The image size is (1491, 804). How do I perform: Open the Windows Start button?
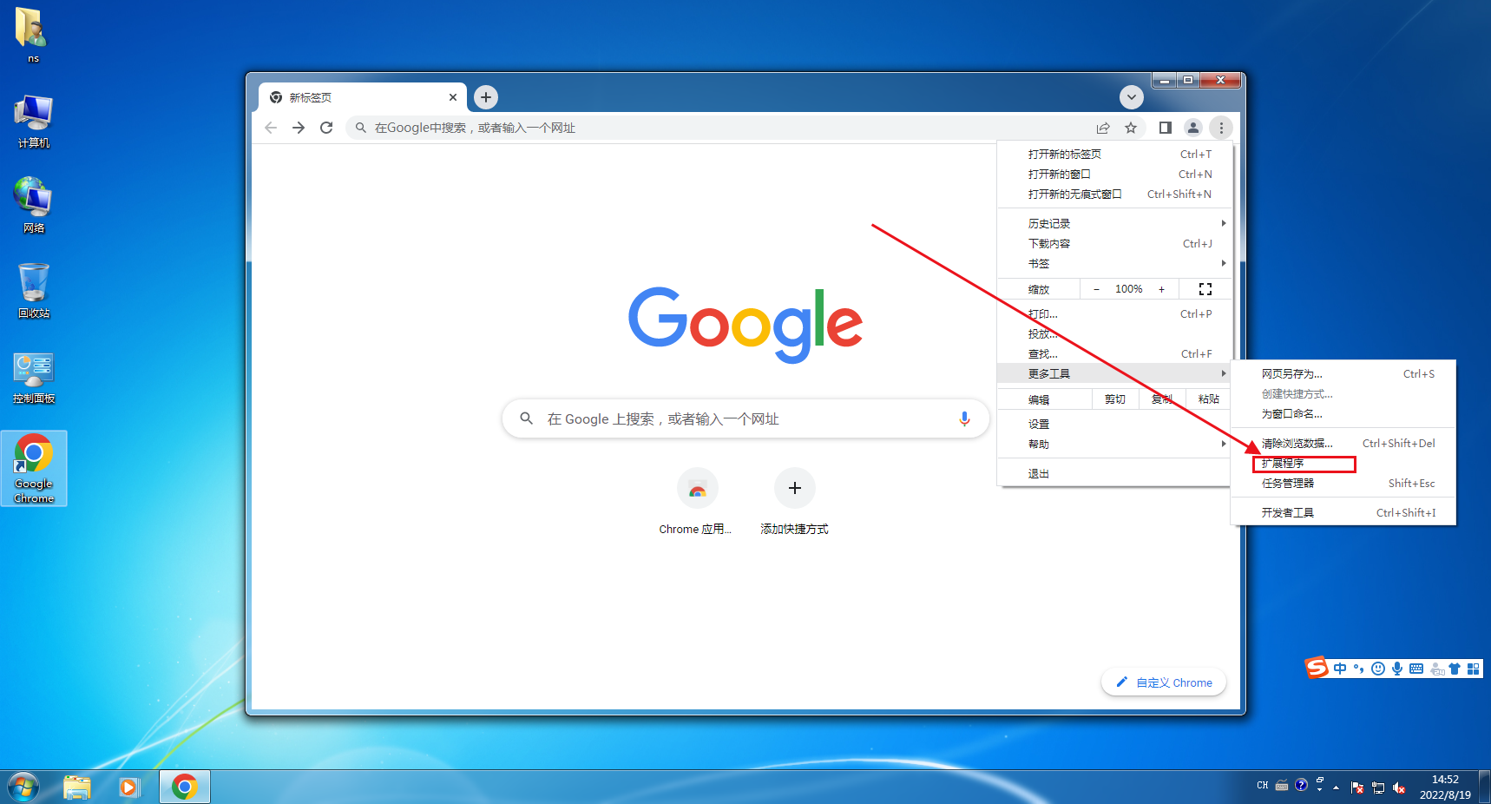coord(23,788)
